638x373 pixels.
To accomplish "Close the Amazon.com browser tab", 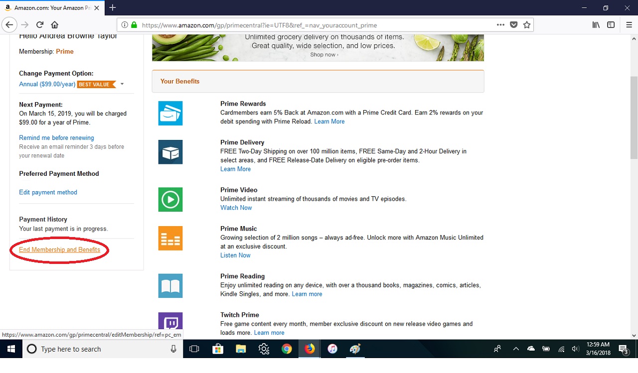I will point(96,8).
